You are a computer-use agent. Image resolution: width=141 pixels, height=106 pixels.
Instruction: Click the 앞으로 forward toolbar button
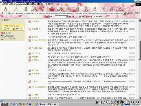16,9
